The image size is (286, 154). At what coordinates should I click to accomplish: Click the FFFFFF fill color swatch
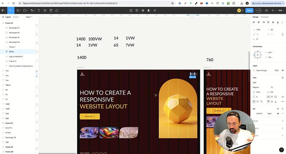(254, 114)
